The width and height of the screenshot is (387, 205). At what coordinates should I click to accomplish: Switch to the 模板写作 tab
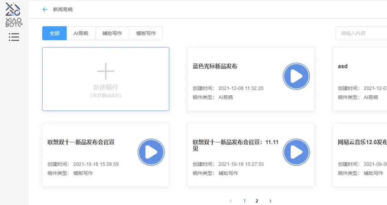coord(146,33)
